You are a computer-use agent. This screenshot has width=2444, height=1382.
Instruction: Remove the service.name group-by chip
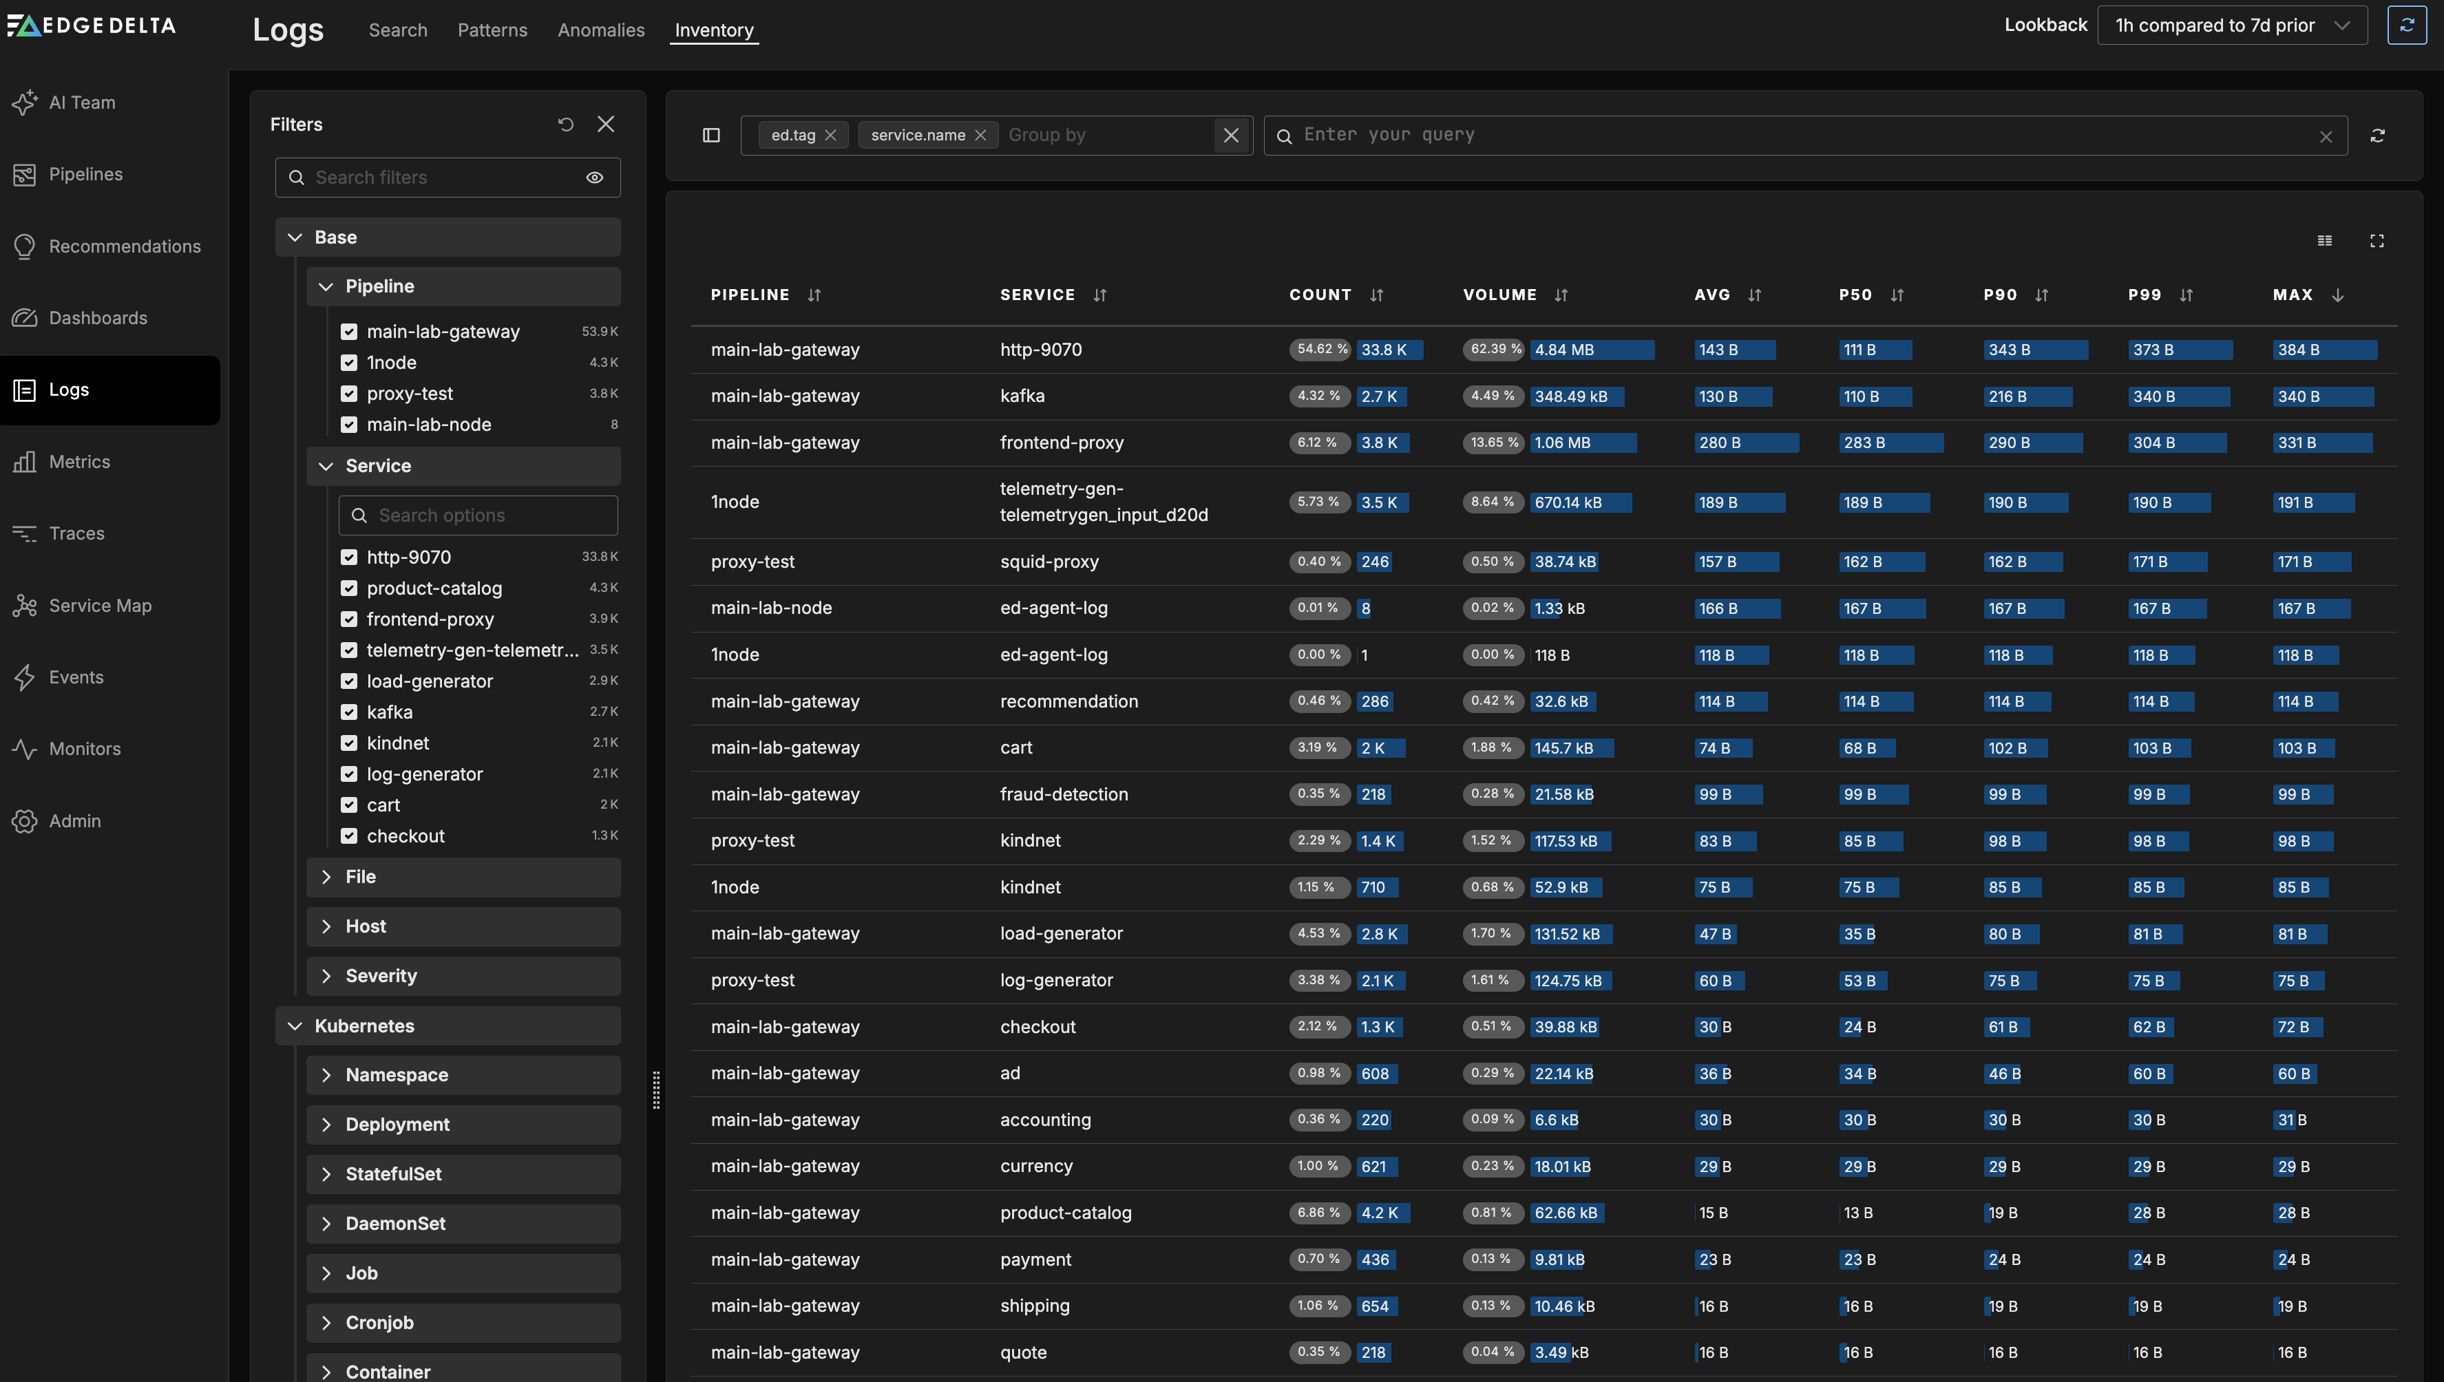pos(981,134)
